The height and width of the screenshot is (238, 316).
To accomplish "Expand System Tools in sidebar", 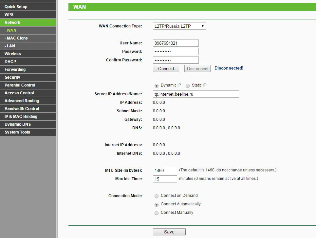I will point(17,132).
